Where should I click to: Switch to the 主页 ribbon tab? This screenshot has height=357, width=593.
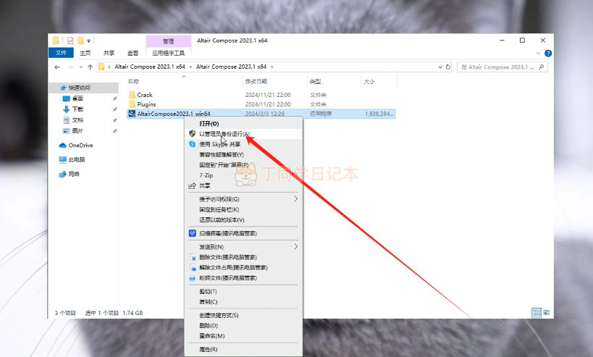pos(85,53)
